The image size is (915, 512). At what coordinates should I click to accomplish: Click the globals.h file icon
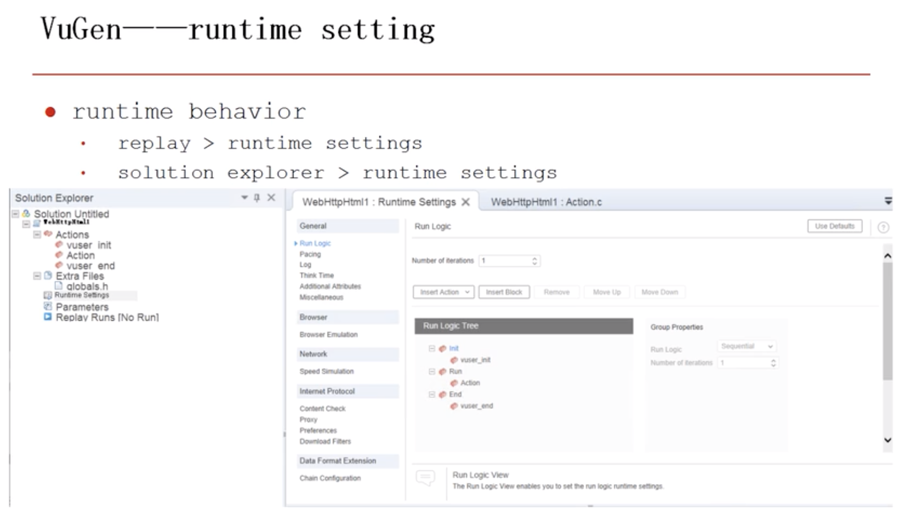pyautogui.click(x=59, y=286)
